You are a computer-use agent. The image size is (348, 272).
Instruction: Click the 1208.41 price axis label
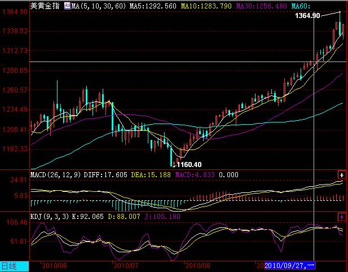15,129
